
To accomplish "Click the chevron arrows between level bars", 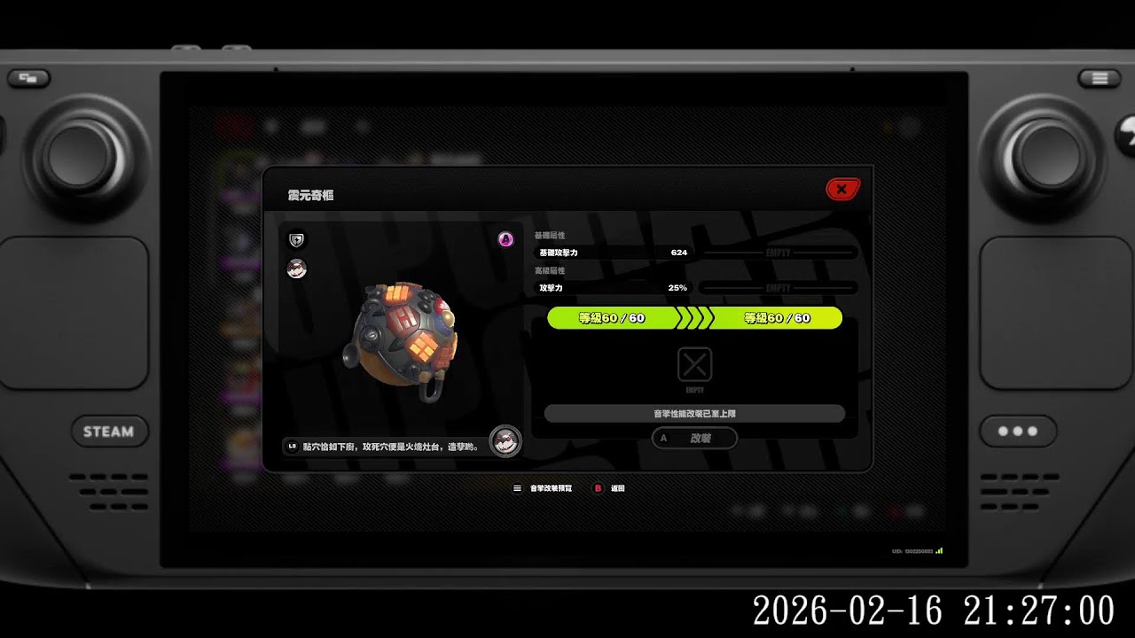I will point(695,318).
